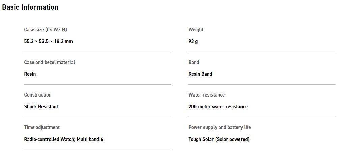Click the divider below Shock Resistant
The width and height of the screenshot is (340, 154).
click(97, 117)
